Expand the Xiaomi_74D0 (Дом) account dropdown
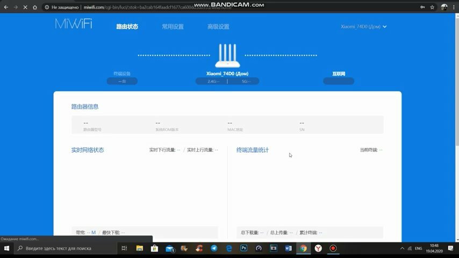This screenshot has width=459, height=258. (363, 27)
